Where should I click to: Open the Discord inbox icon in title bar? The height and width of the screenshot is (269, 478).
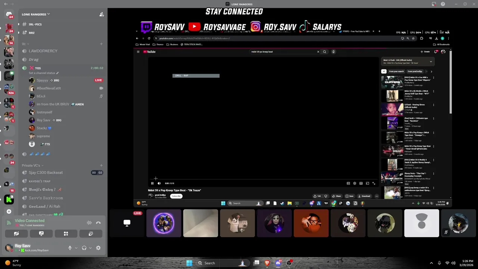[434, 4]
